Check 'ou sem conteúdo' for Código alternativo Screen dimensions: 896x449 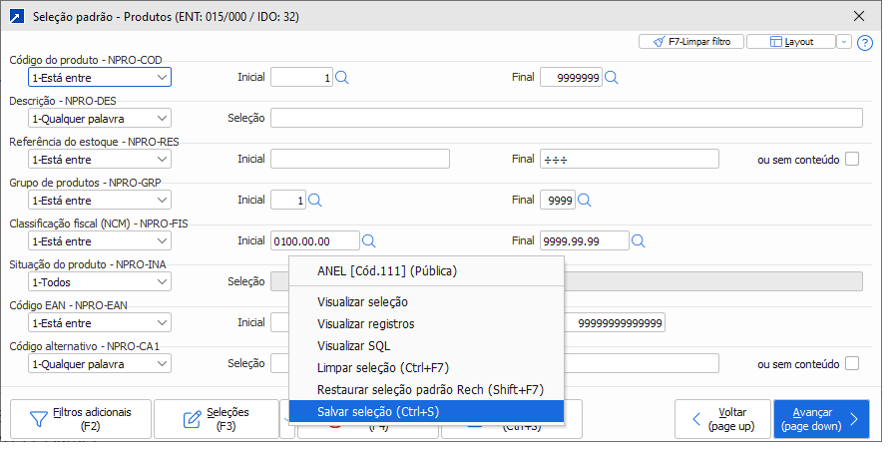pyautogui.click(x=852, y=364)
